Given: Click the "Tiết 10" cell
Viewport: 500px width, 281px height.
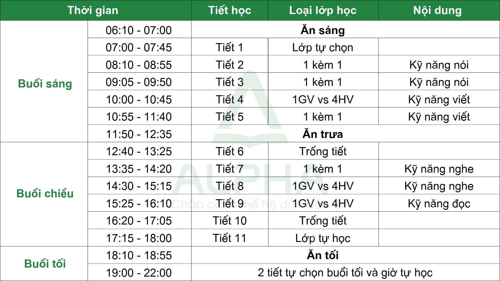Looking at the screenshot, I should (x=230, y=220).
